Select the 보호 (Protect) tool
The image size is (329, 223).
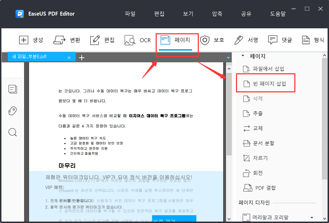212,40
